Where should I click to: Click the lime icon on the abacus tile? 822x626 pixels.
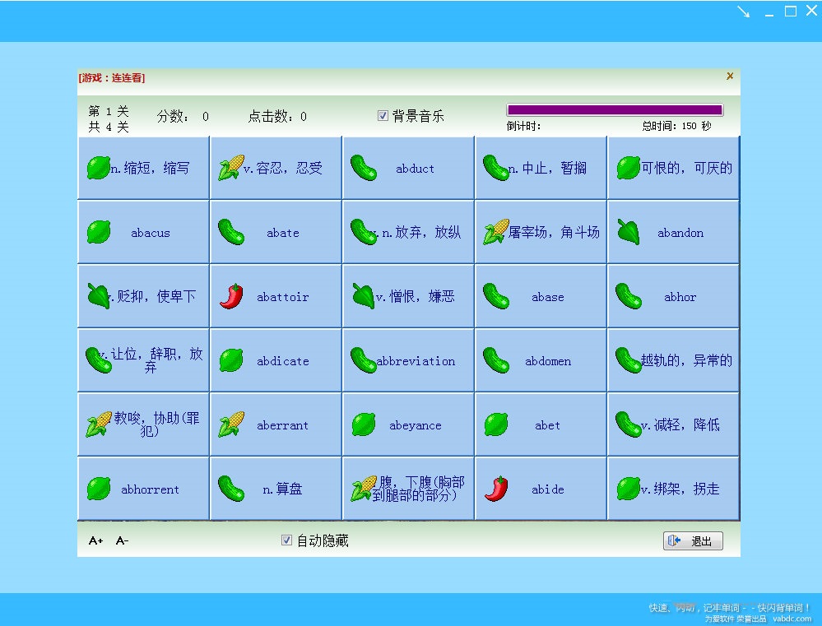[99, 232]
